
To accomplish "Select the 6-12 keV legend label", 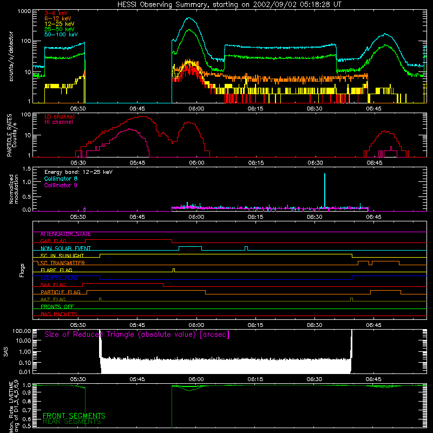I will point(58,18).
